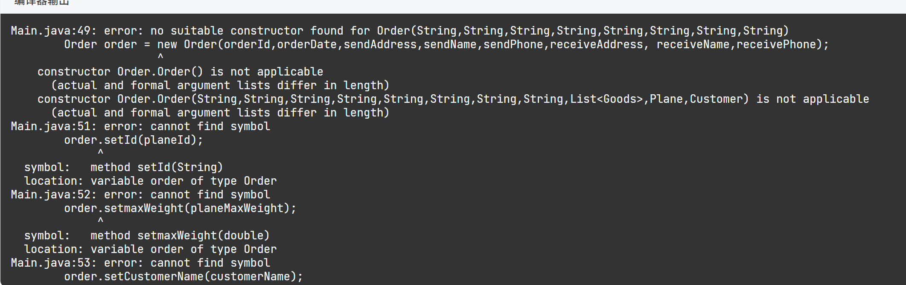
Task: Click the Main.java:52 cannot find symbol error
Action: pos(140,195)
